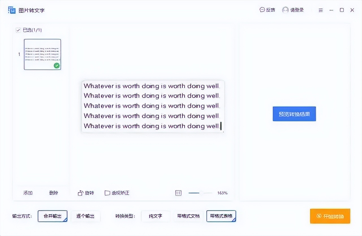
Task: Uncheck the 已选(1/1) selection checkbox
Action: coord(18,30)
